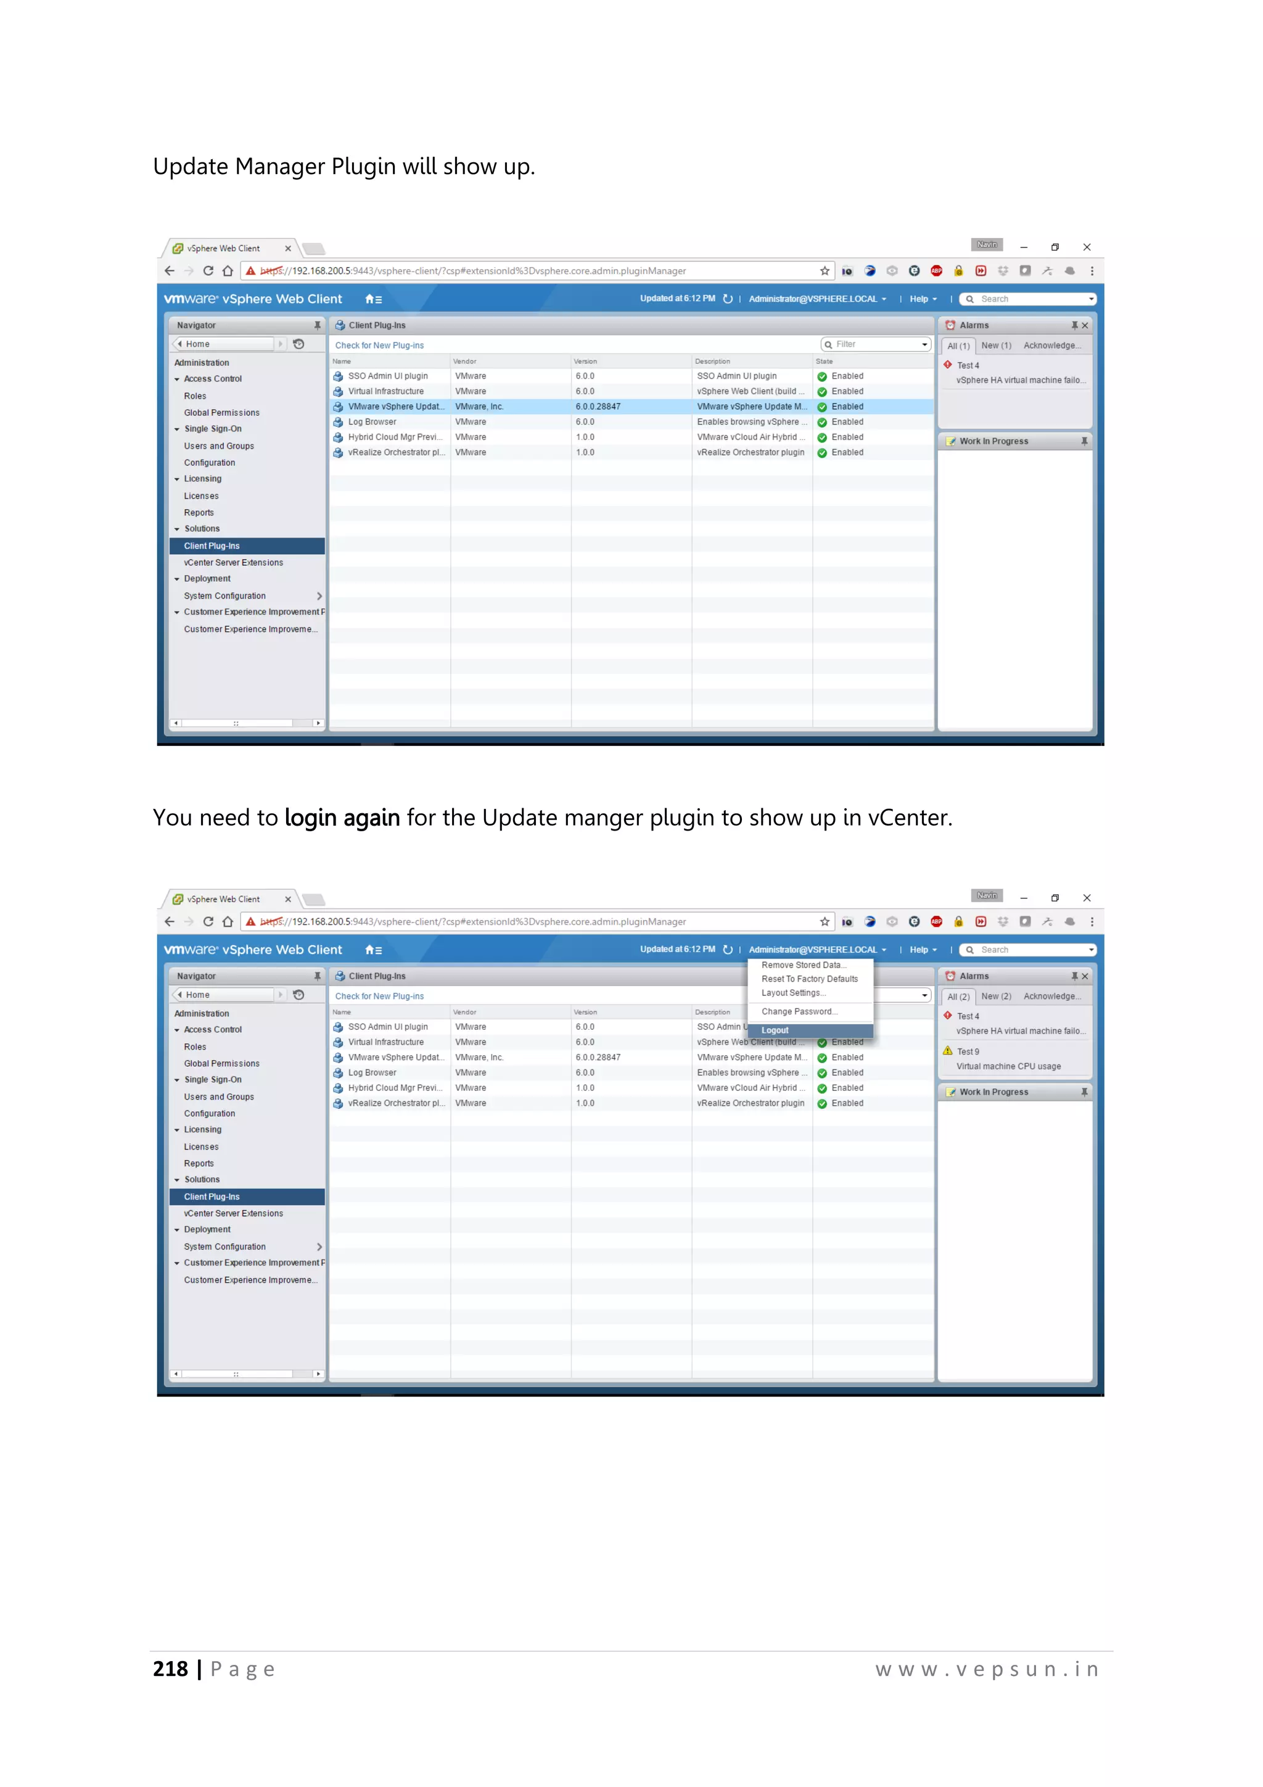The image size is (1263, 1787).
Task: Open the New (2) alarms tab
Action: (x=995, y=995)
